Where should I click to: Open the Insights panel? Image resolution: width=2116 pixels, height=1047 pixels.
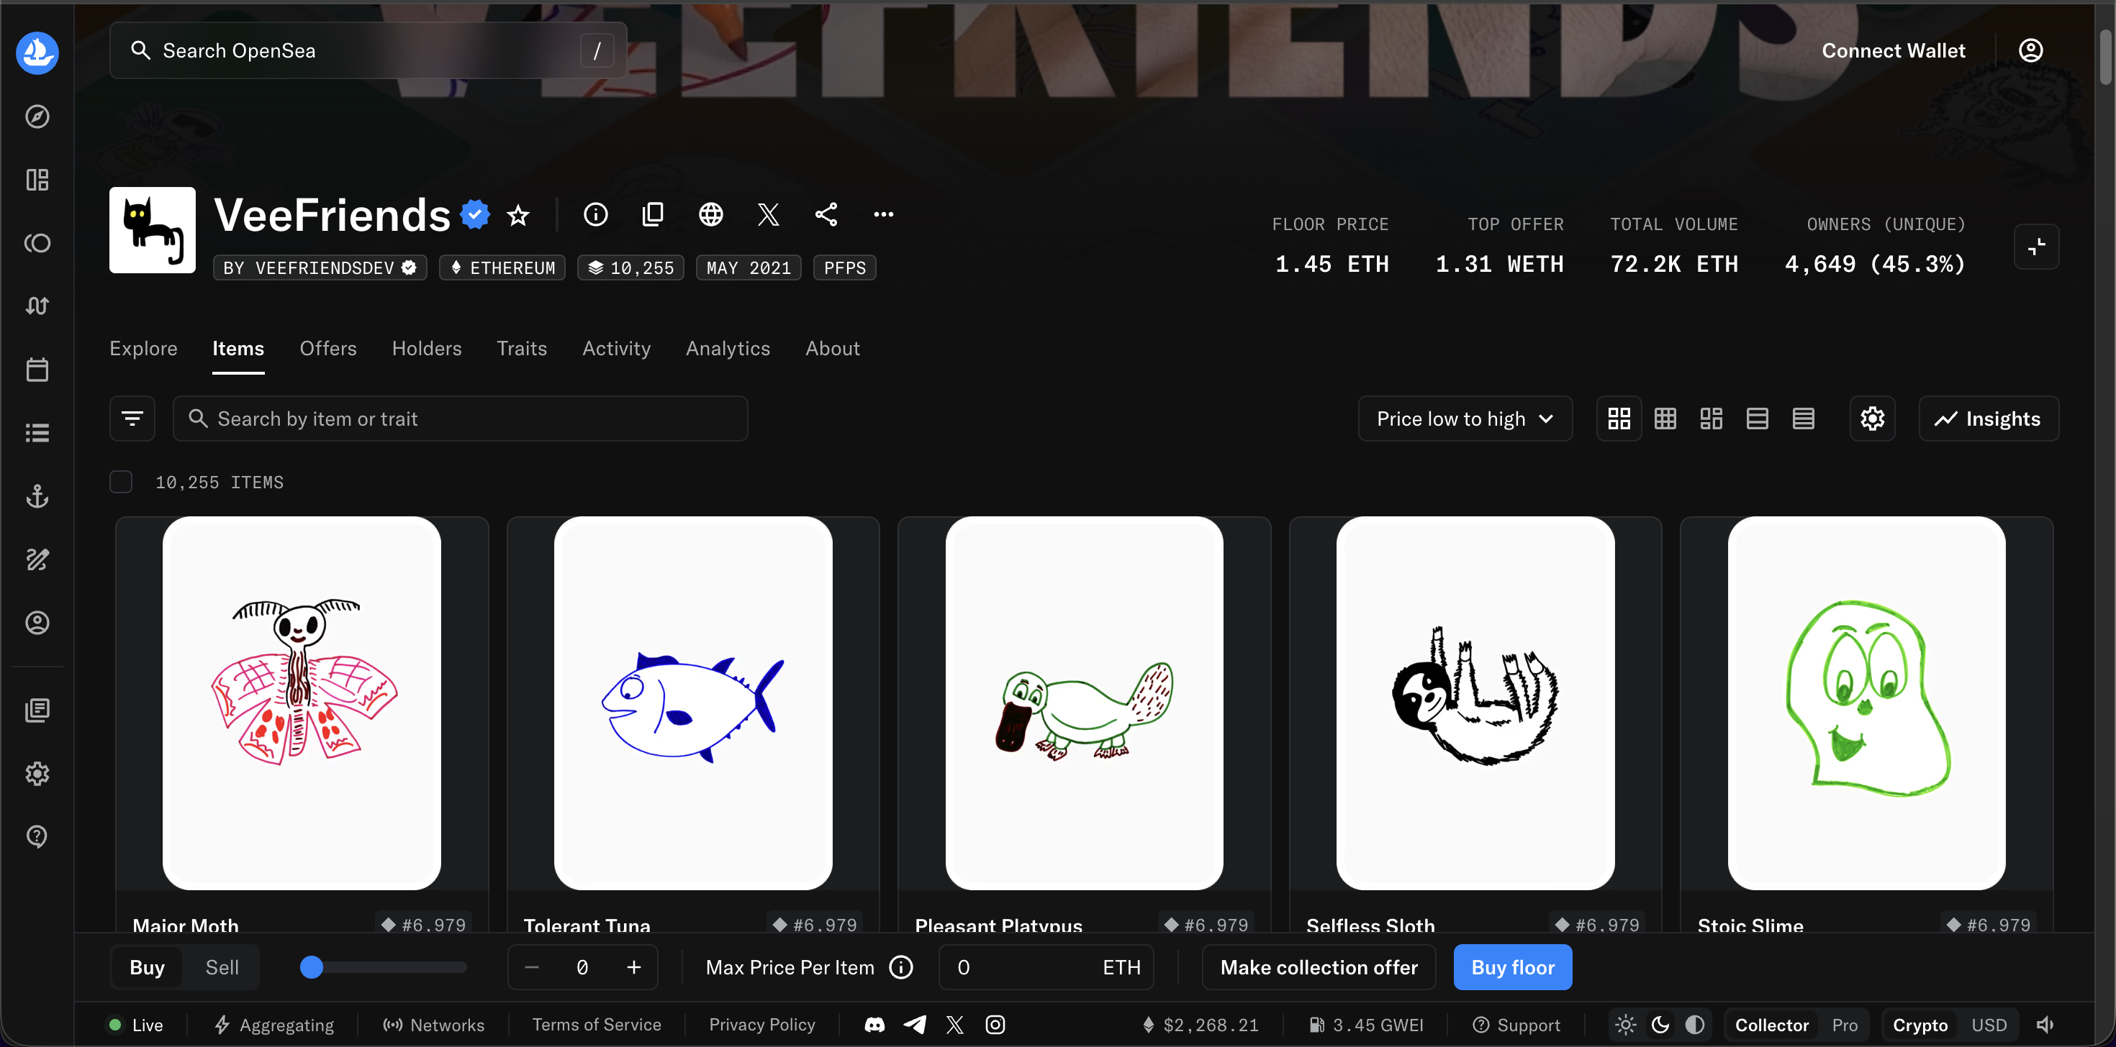point(1988,419)
